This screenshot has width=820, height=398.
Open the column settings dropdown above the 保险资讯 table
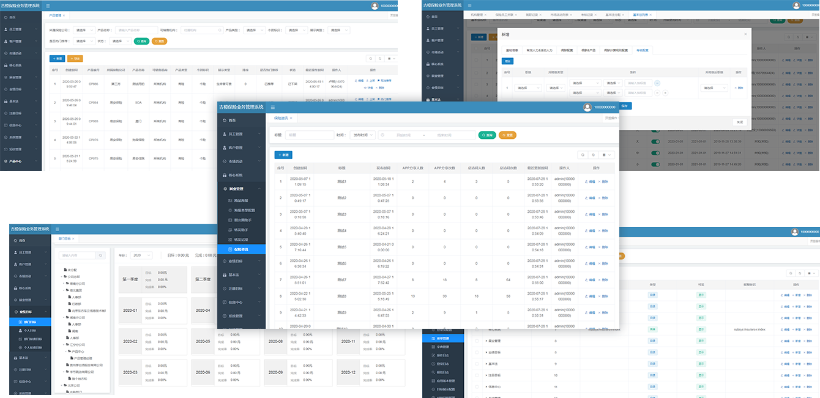point(607,155)
